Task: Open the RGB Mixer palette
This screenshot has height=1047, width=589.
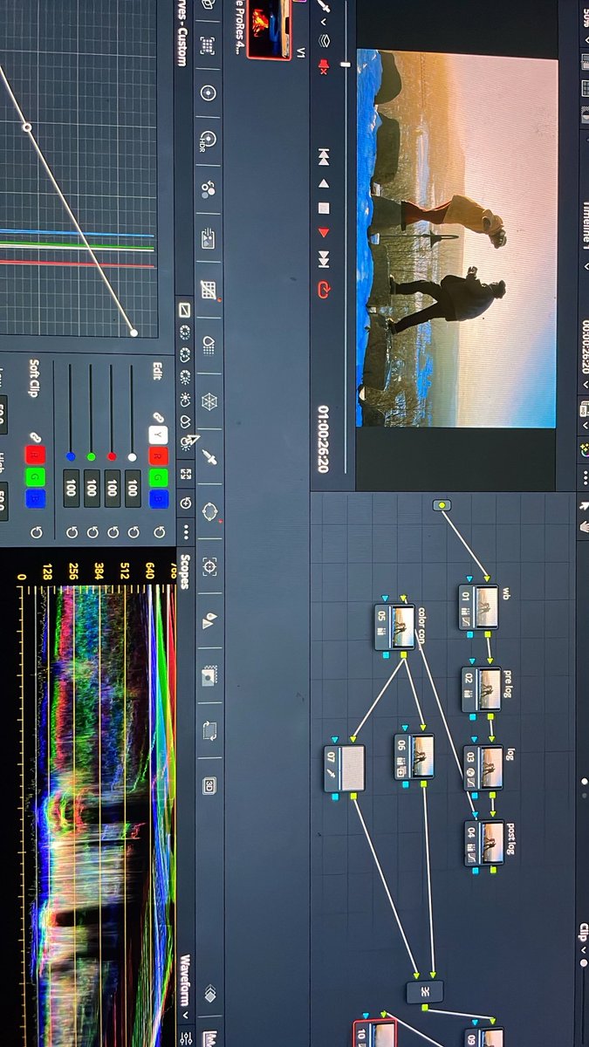Action: tap(209, 188)
